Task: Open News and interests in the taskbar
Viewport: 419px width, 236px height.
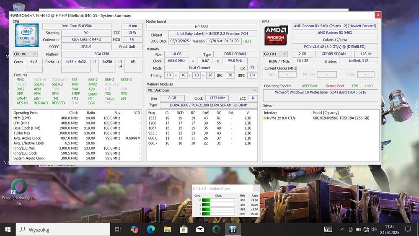Action: 328,229
